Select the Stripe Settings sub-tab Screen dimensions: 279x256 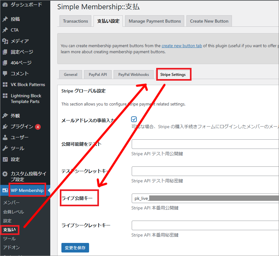[173, 75]
